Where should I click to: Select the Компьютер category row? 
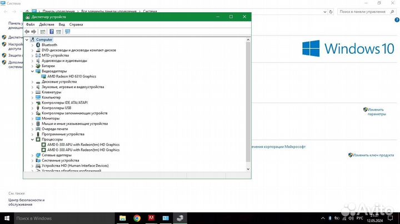[x=51, y=98]
